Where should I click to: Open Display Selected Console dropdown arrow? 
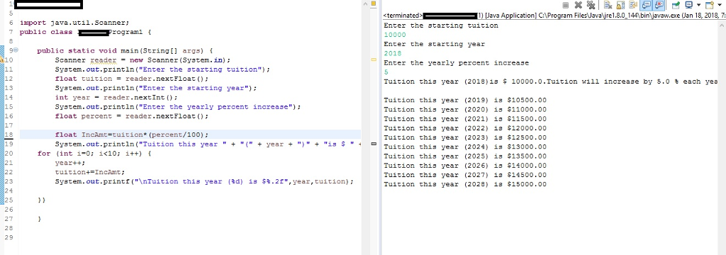pyautogui.click(x=698, y=5)
